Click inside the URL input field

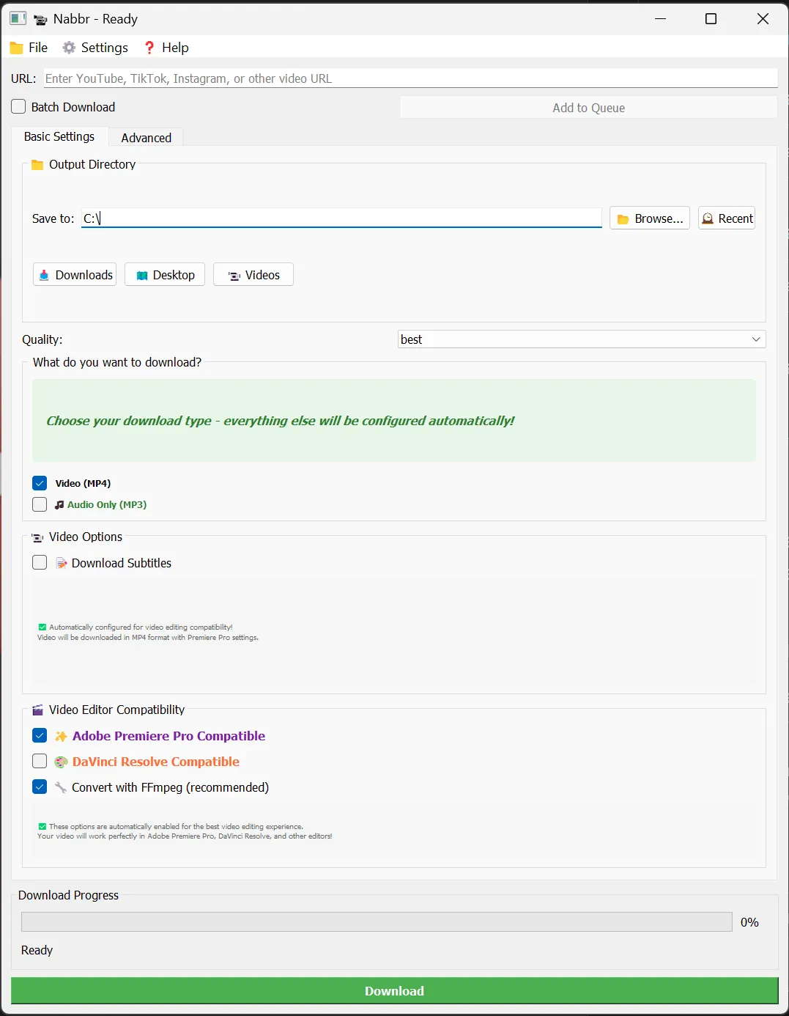click(410, 78)
